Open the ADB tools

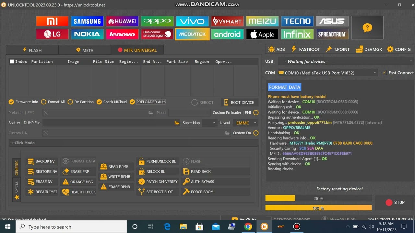pos(277,50)
